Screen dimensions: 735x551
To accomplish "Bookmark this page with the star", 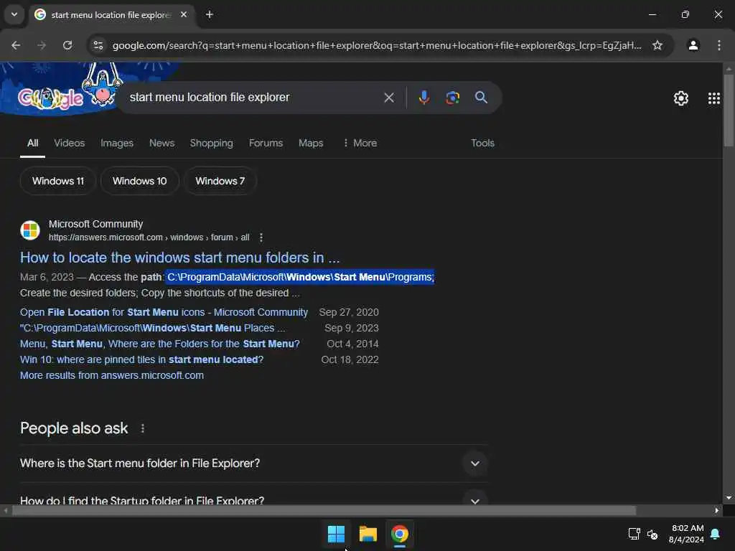I will (657, 45).
